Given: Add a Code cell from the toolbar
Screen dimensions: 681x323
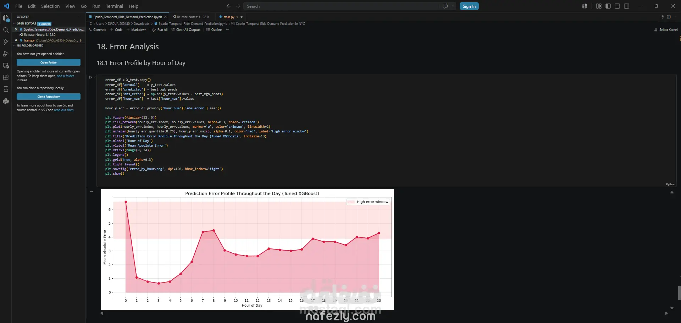Looking at the screenshot, I should pyautogui.click(x=116, y=30).
